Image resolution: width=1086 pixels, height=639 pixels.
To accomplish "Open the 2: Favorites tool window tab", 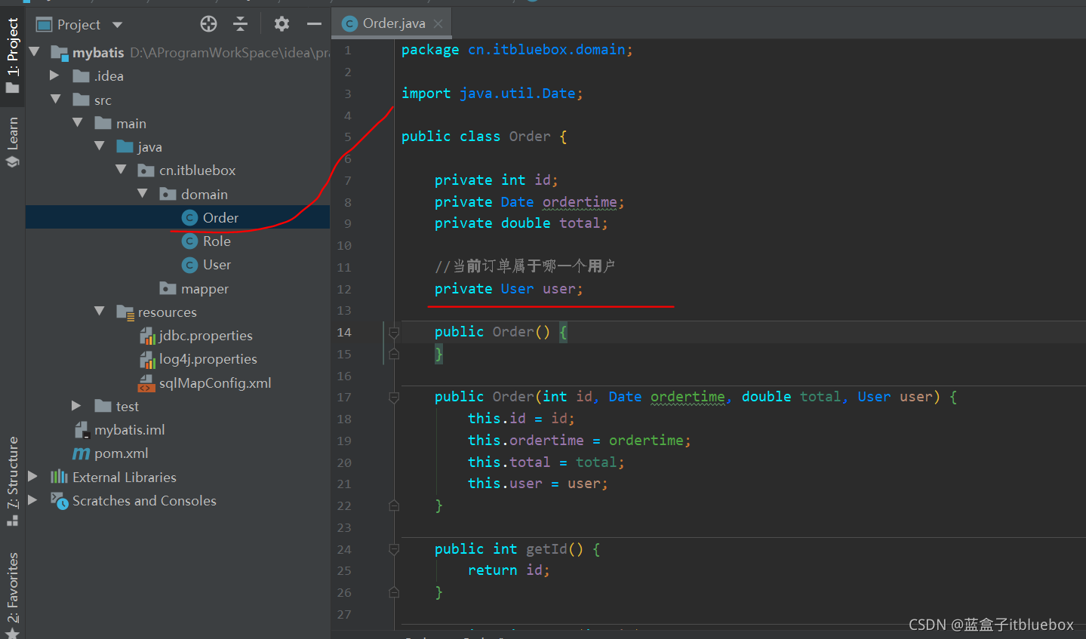I will [x=12, y=594].
